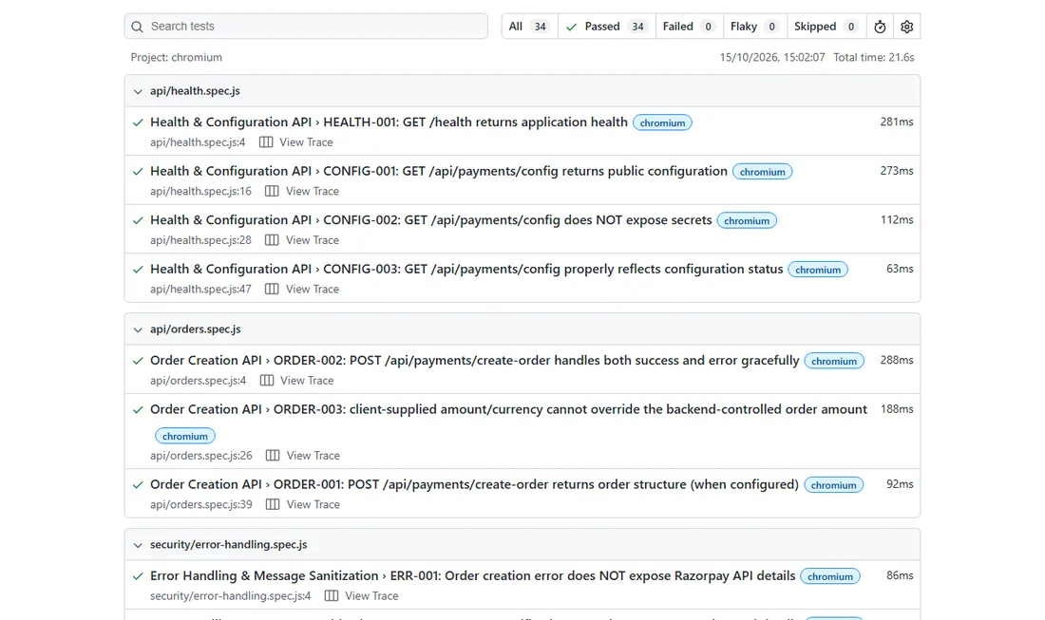Click View Trace for api/orders.spec.js:4

pos(307,381)
